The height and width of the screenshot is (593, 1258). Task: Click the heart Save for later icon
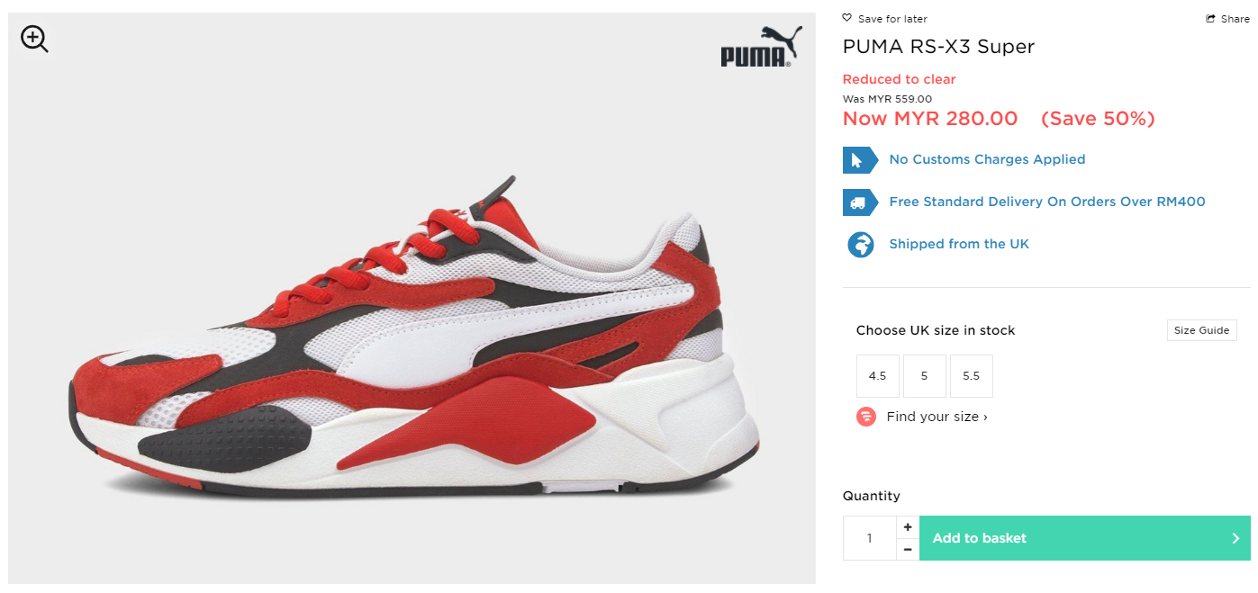pyautogui.click(x=846, y=18)
